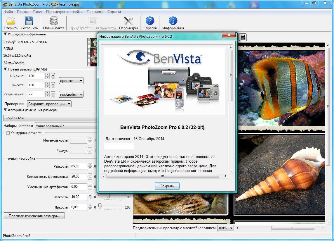Collapse the Исходное изображение section
The height and width of the screenshot is (241, 334).
5,34
